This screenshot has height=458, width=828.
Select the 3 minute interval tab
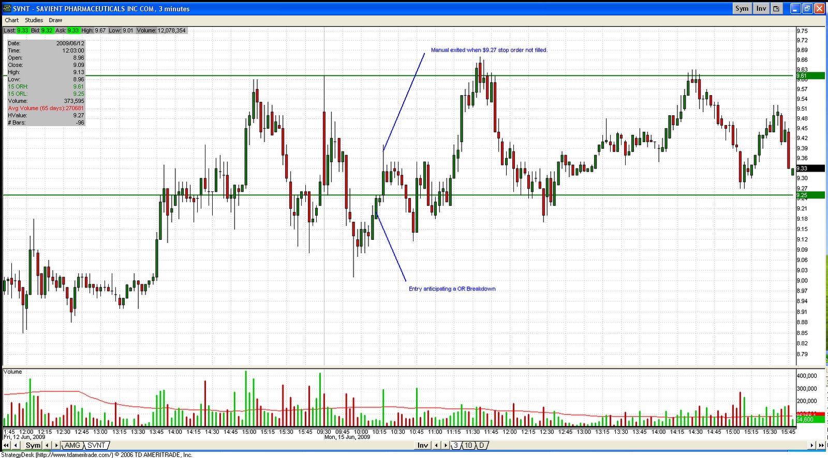456,445
